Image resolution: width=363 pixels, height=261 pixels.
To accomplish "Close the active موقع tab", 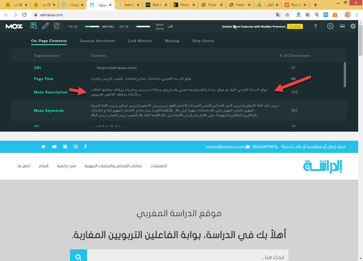I will tap(110, 5).
